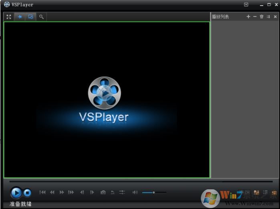Speed up playback with the fast-forward button

click(62, 193)
